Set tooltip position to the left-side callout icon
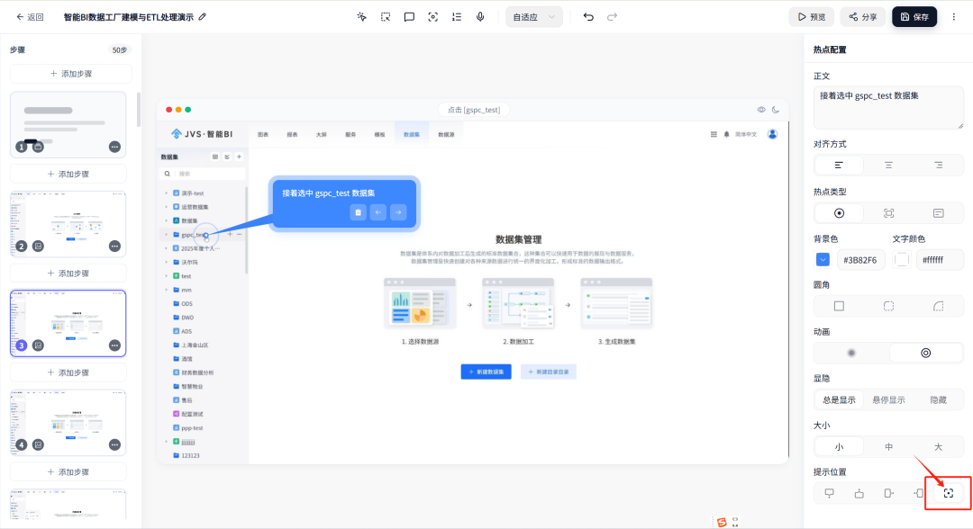The height and width of the screenshot is (529, 973). point(918,493)
